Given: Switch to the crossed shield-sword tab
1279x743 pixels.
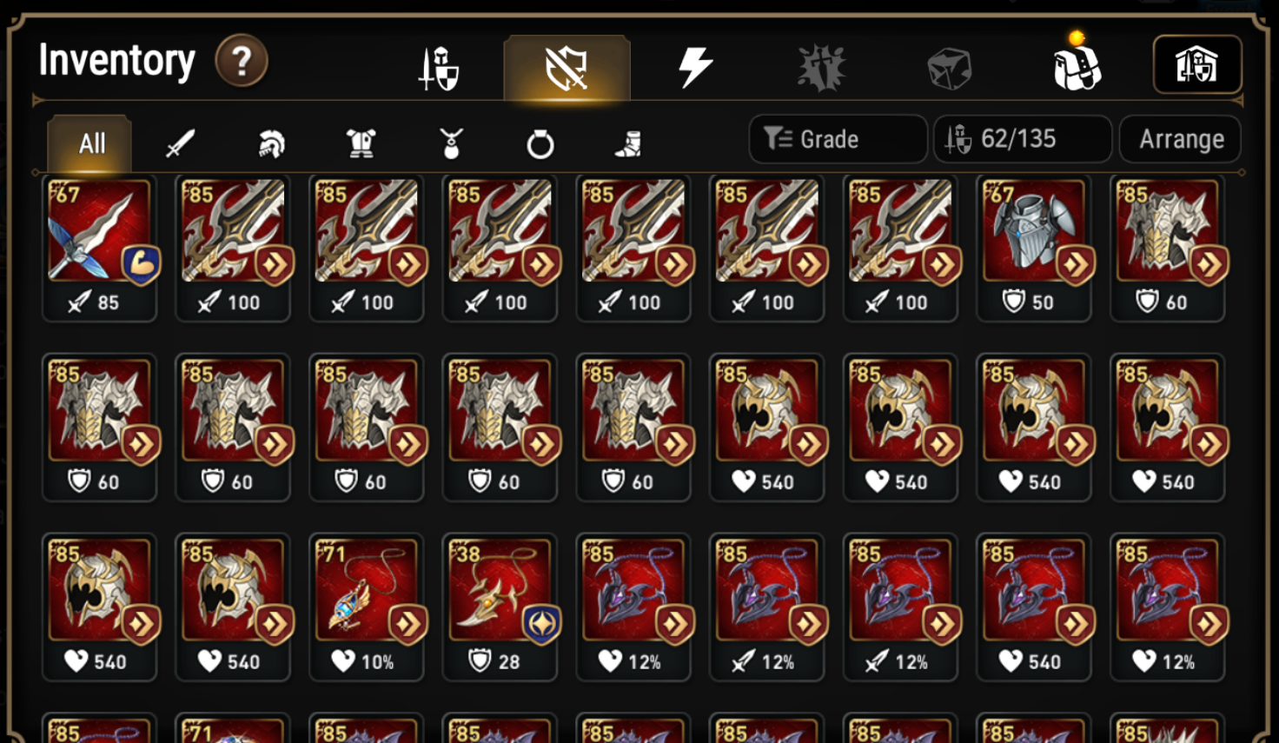Looking at the screenshot, I should pyautogui.click(x=567, y=68).
